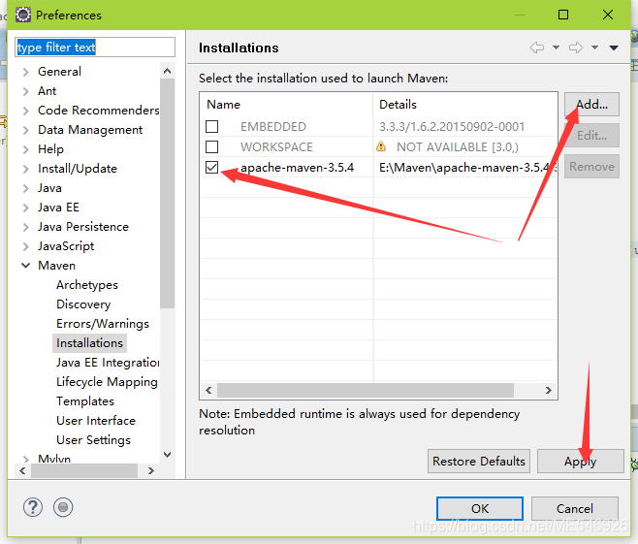This screenshot has width=638, height=544.
Task: Expand the General tree node
Action: 25,72
